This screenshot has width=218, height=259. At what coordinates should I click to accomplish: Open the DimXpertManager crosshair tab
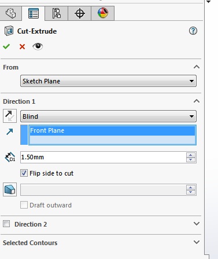tap(80, 13)
